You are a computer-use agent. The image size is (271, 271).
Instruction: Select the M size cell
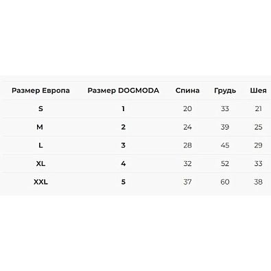(x=40, y=127)
